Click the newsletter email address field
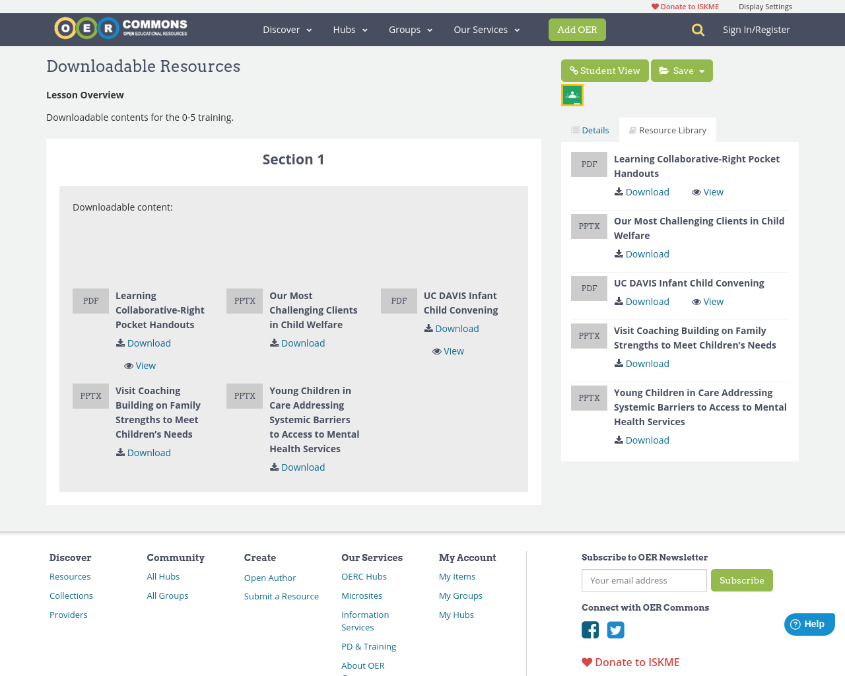The image size is (845, 676). (x=644, y=580)
